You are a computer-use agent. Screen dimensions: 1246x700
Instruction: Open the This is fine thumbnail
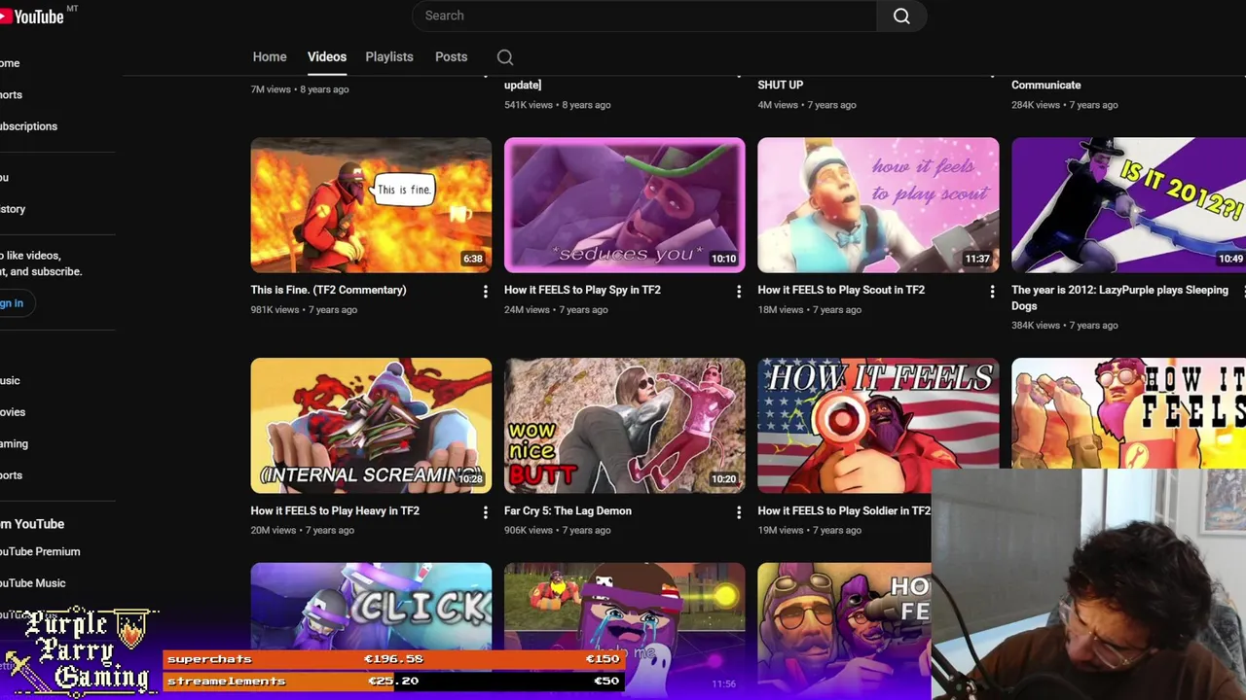[371, 205]
